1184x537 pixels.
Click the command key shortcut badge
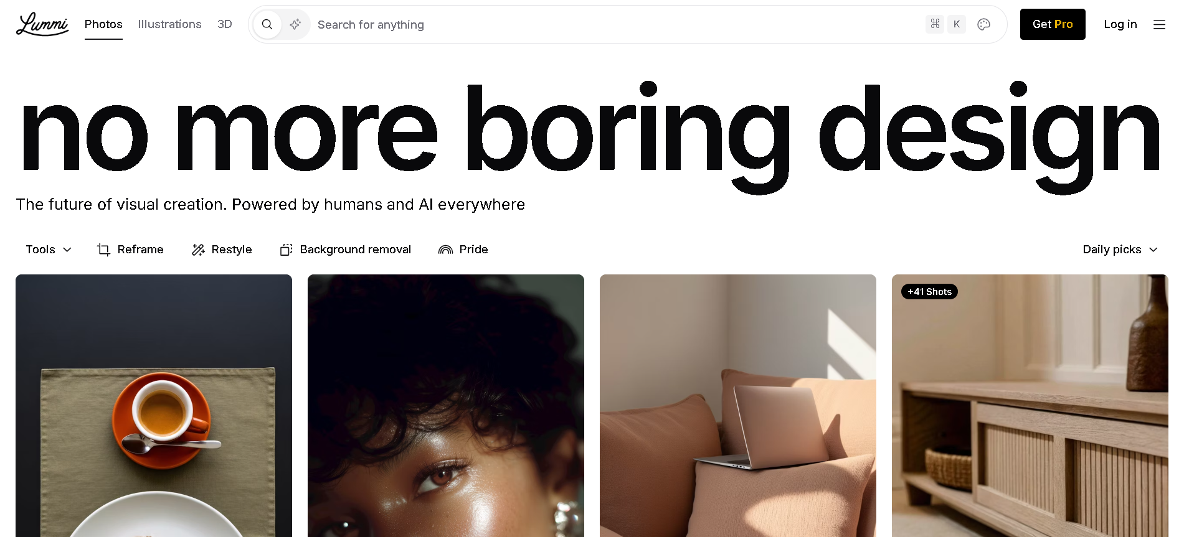pyautogui.click(x=935, y=24)
